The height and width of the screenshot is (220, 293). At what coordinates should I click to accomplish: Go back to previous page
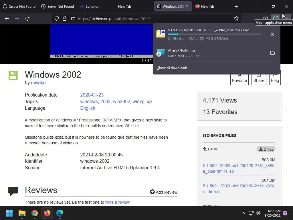7,19
